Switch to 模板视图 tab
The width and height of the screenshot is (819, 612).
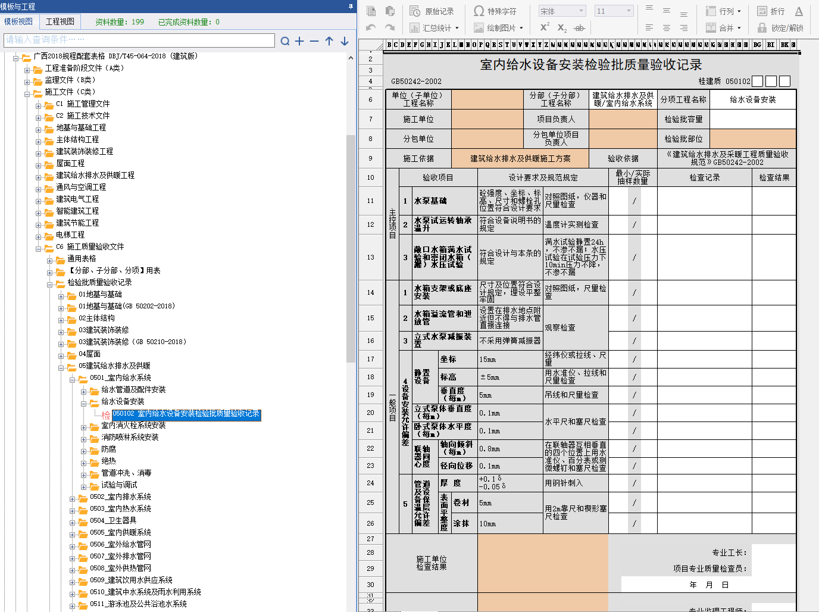click(18, 21)
